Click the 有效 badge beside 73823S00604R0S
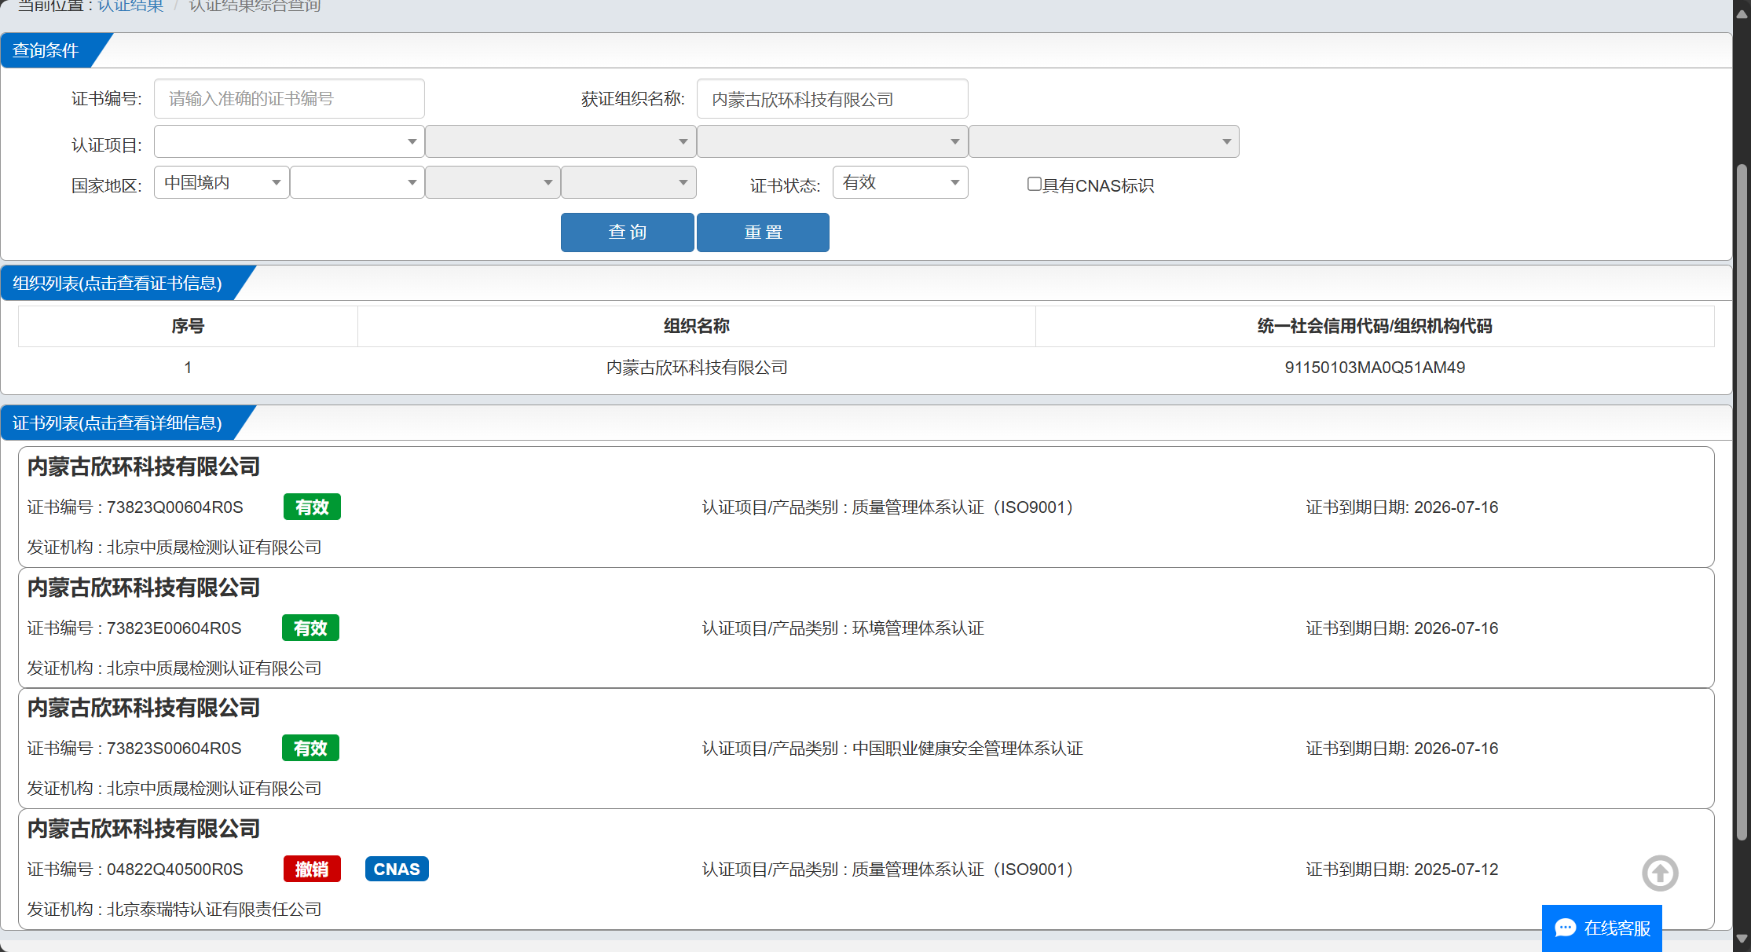Screen dimensions: 1751x952 pyautogui.click(x=310, y=748)
